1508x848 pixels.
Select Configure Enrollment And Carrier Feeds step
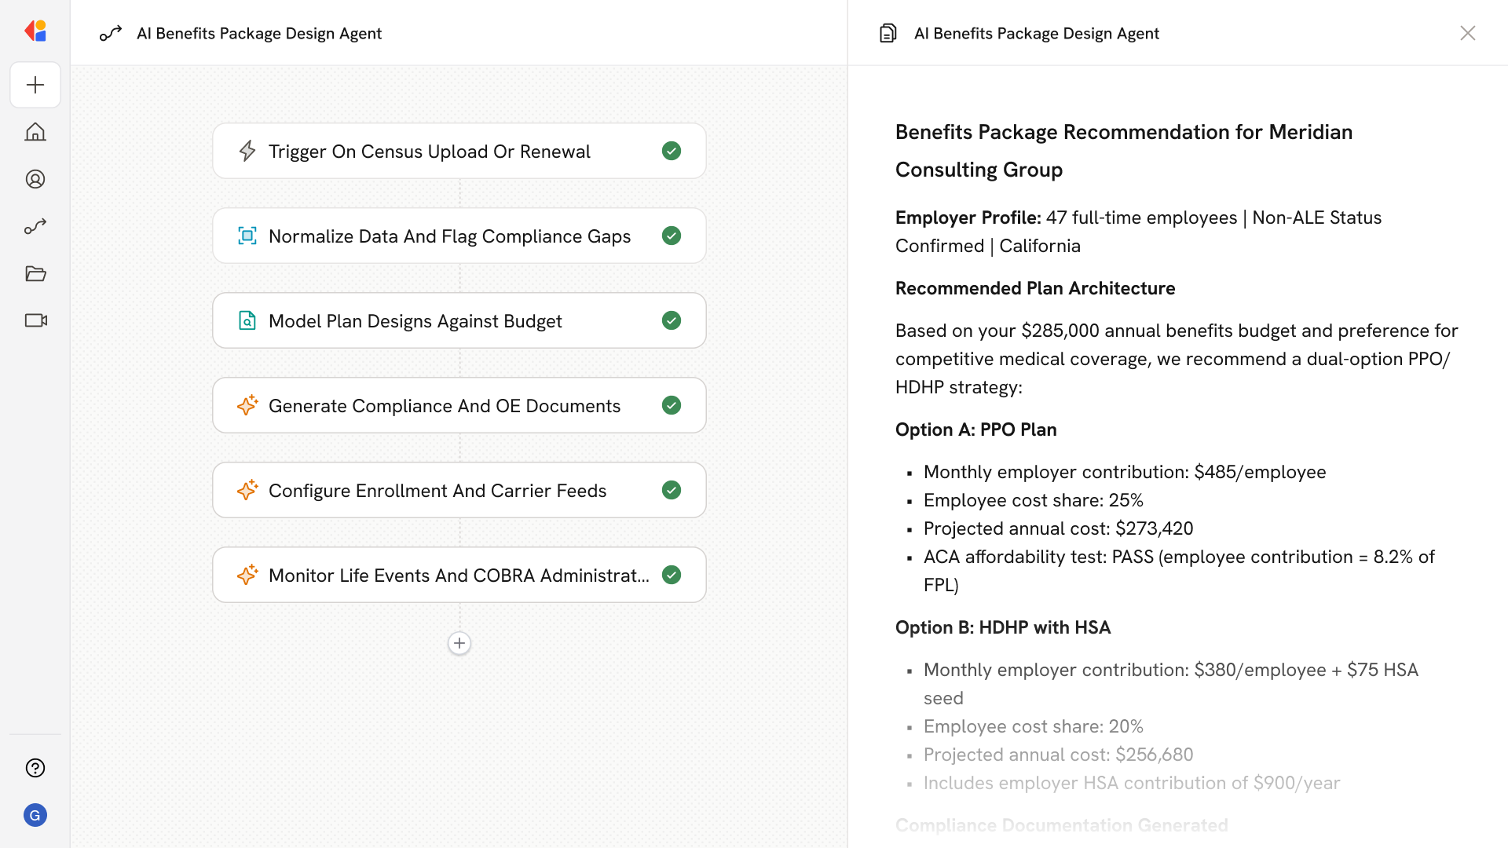[437, 491]
